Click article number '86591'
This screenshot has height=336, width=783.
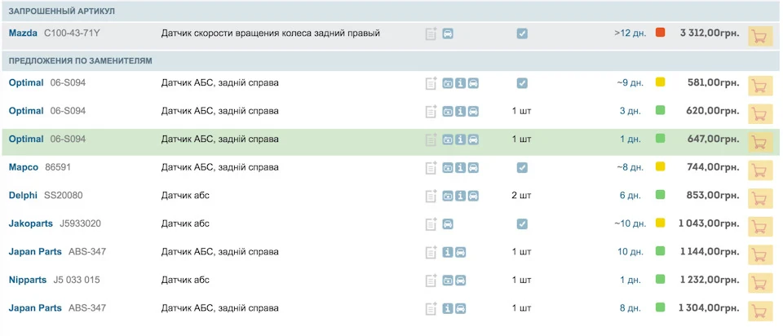click(58, 167)
